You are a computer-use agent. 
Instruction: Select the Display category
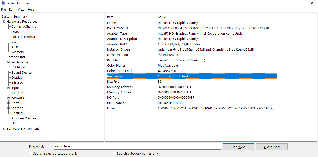coord(17,78)
